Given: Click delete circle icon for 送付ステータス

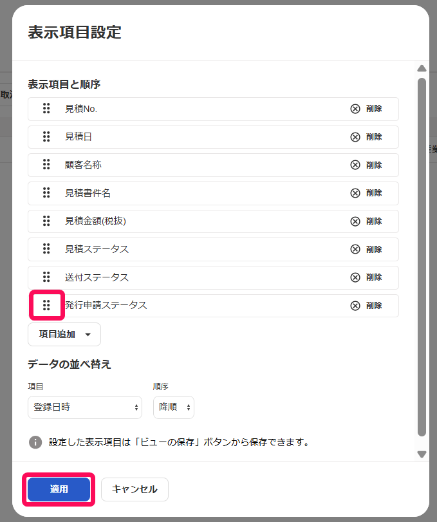Looking at the screenshot, I should [x=355, y=277].
